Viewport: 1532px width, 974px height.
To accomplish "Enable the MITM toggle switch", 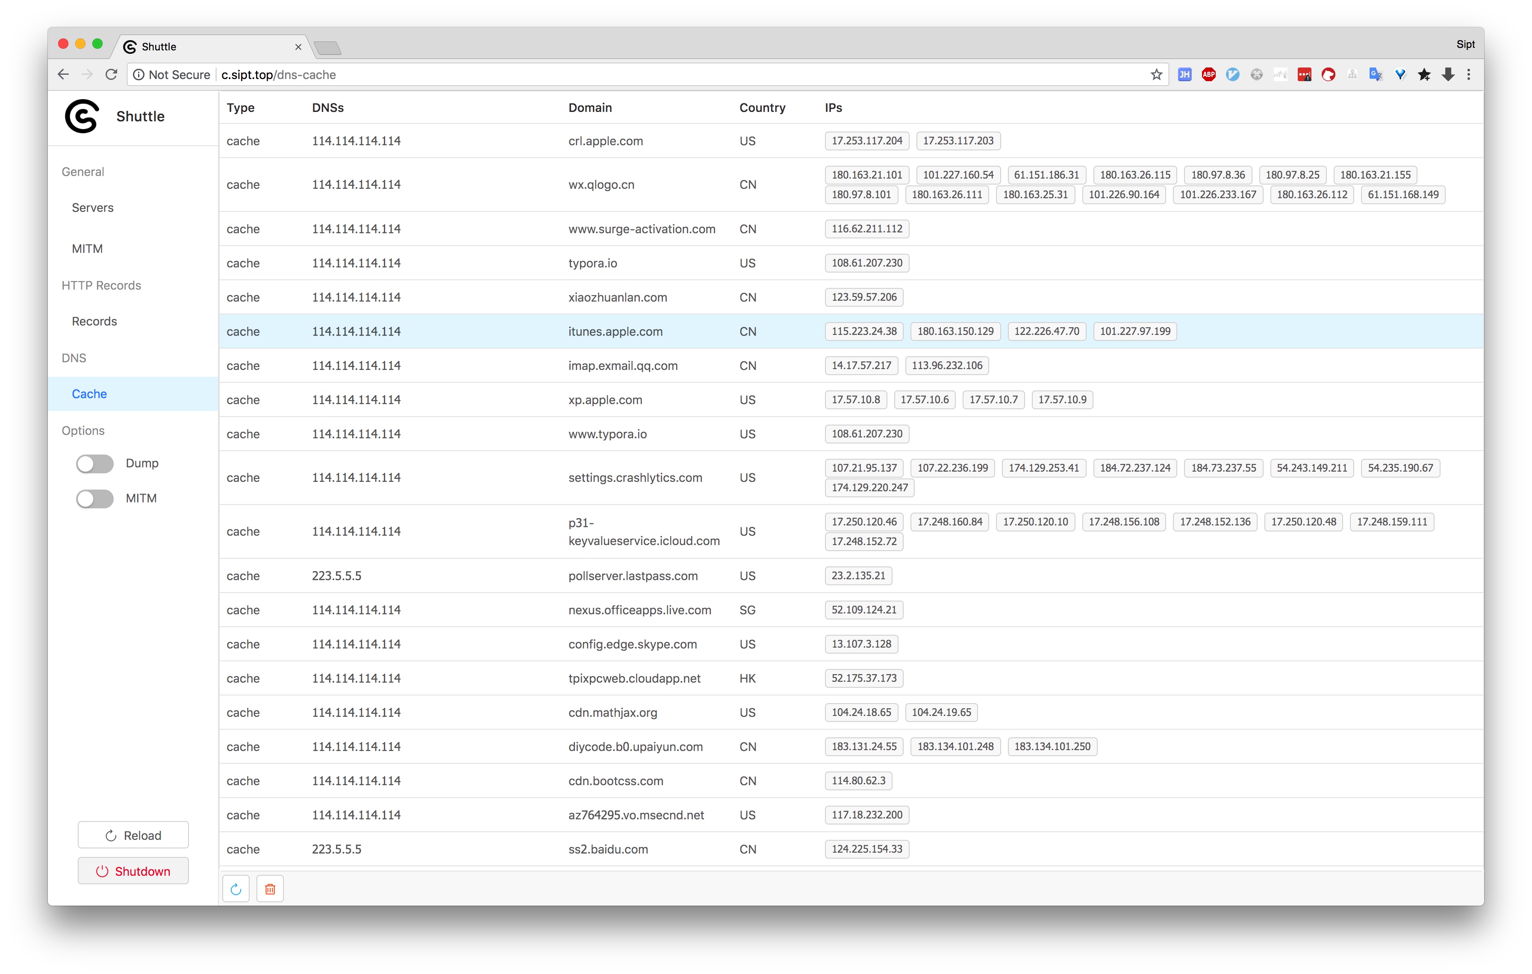I will [95, 499].
